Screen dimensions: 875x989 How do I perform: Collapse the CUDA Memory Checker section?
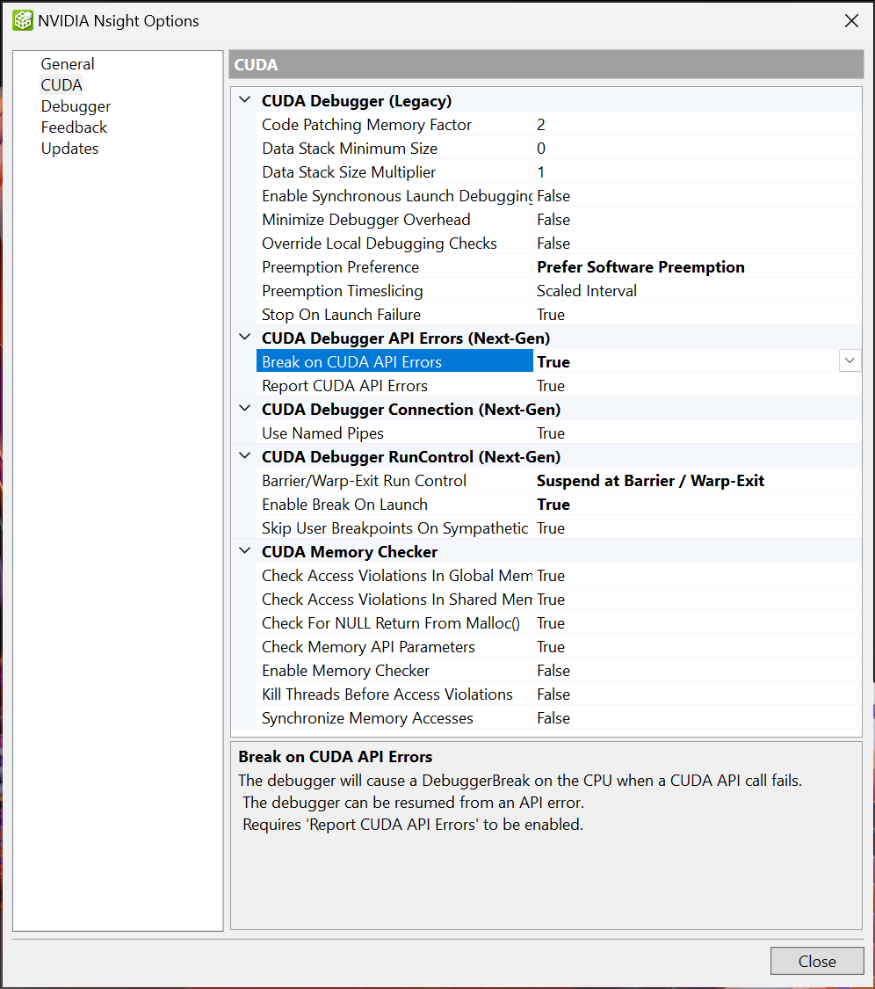coord(244,552)
